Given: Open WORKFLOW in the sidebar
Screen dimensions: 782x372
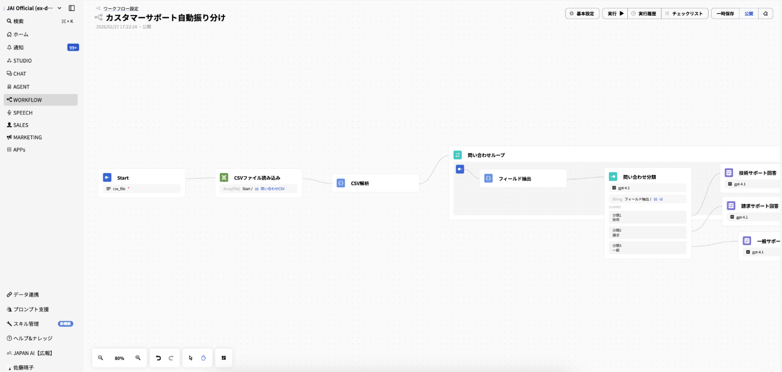Looking at the screenshot, I should [27, 100].
